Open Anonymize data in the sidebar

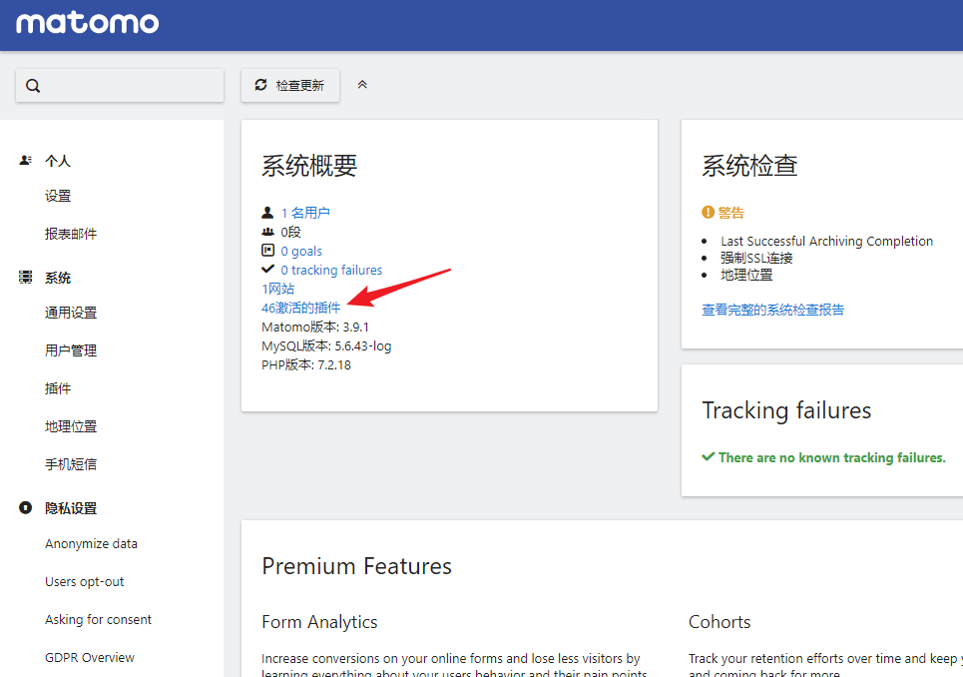coord(91,543)
